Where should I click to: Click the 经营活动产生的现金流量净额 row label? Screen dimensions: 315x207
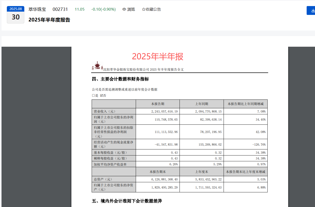[113, 144]
